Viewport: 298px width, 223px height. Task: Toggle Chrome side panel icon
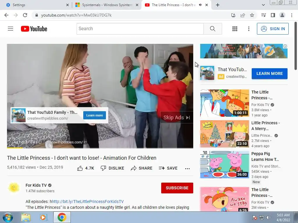point(273,15)
